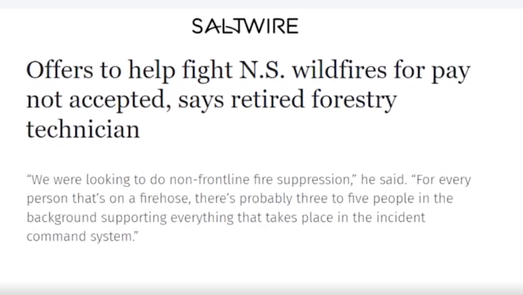523x295 pixels.
Task: Click the SaltWire logo
Action: (245, 26)
